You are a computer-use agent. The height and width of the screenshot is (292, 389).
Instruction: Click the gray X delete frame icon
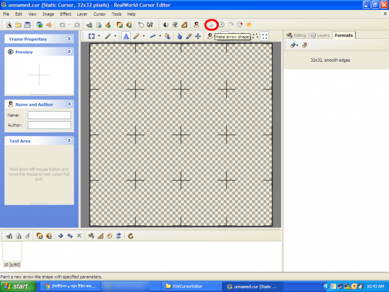click(79, 236)
